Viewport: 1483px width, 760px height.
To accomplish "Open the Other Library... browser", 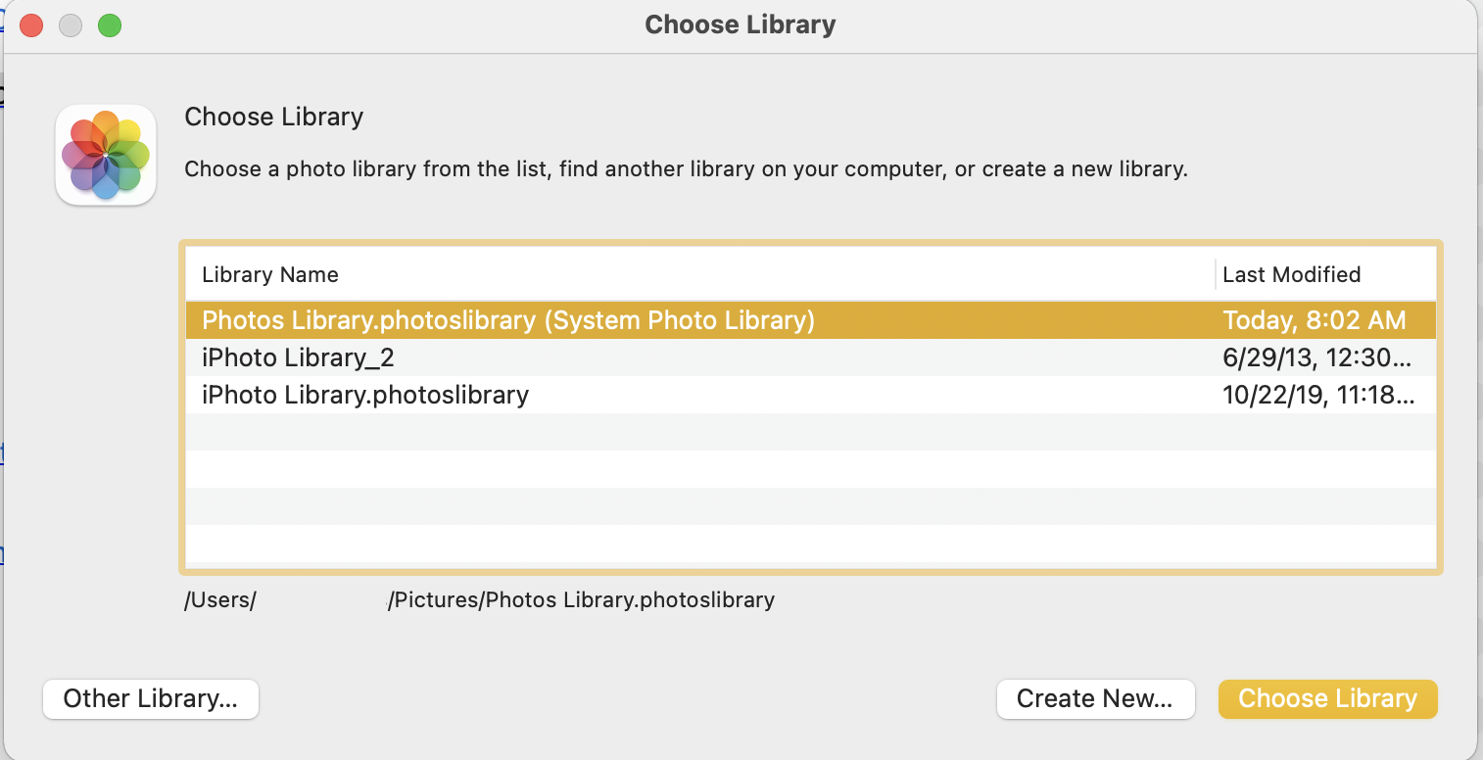I will [151, 699].
